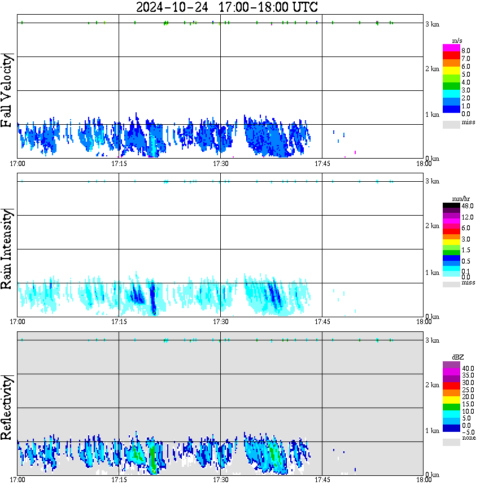Viewport: 480px width, 490px height.
Task: Click the purple 40.0 dBZ legend swatch
Action: pyautogui.click(x=451, y=365)
